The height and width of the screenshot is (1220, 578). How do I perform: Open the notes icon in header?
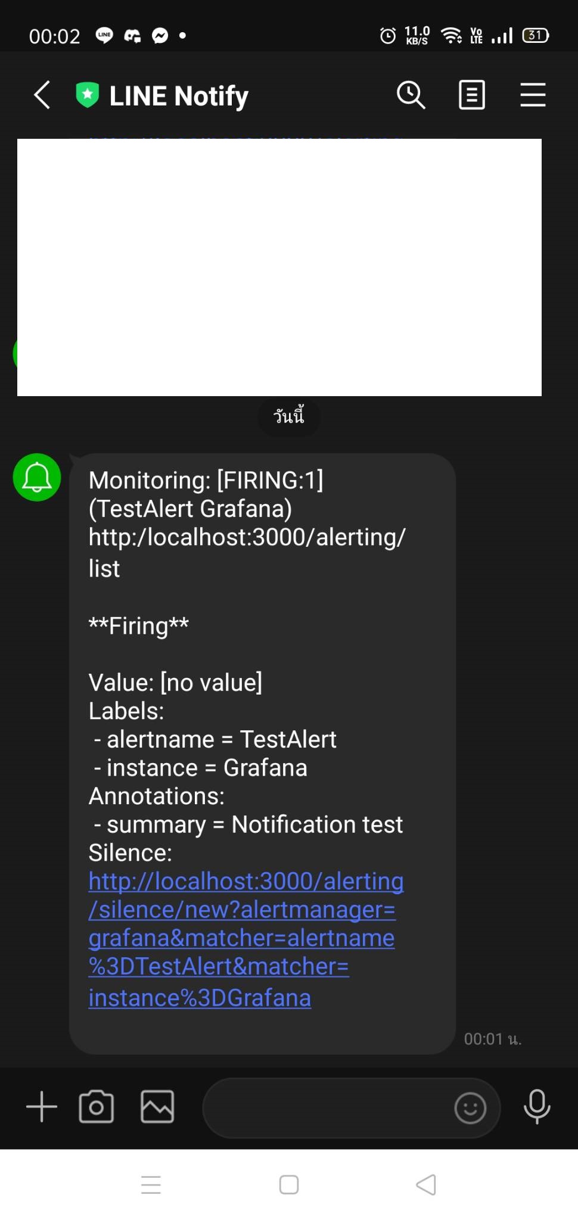[472, 95]
